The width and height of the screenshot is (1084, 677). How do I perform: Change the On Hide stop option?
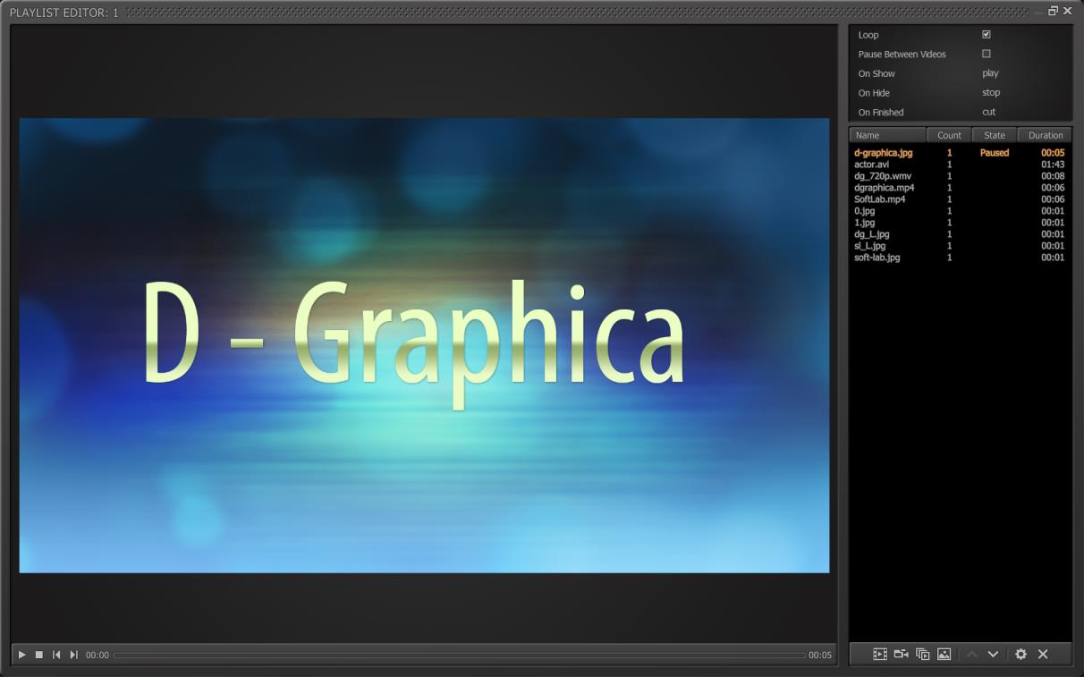[x=991, y=93]
